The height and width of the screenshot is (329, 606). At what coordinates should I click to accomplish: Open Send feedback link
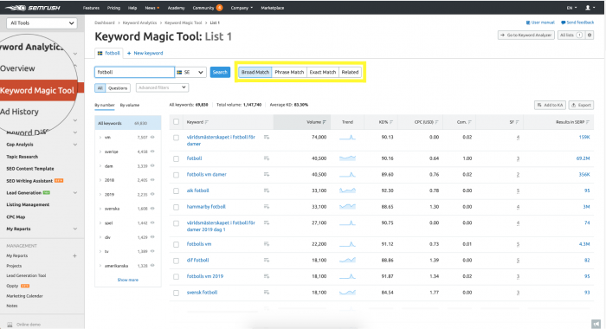tap(577, 23)
